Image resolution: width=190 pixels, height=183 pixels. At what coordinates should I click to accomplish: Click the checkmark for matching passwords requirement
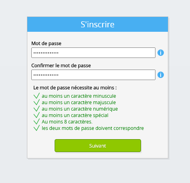coord(37,128)
